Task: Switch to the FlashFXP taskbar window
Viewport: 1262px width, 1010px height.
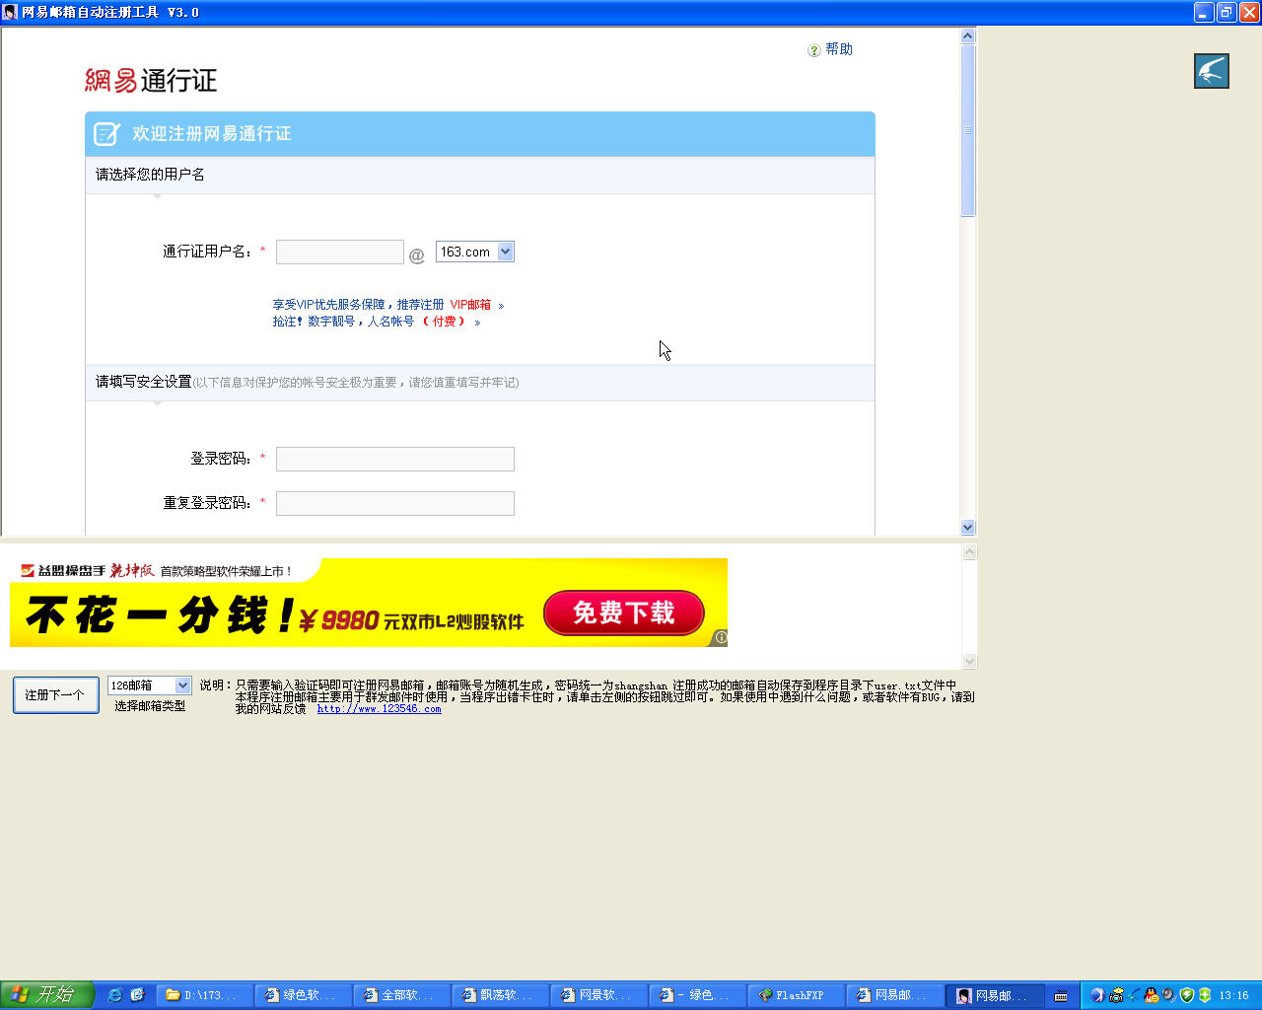Action: tap(797, 995)
